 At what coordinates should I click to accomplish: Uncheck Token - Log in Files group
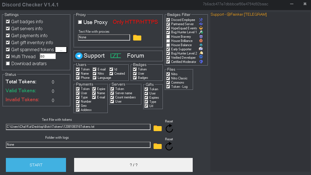(x=168, y=87)
